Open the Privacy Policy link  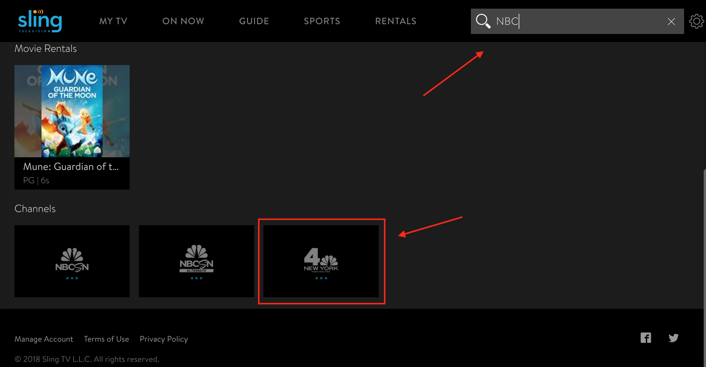(164, 339)
